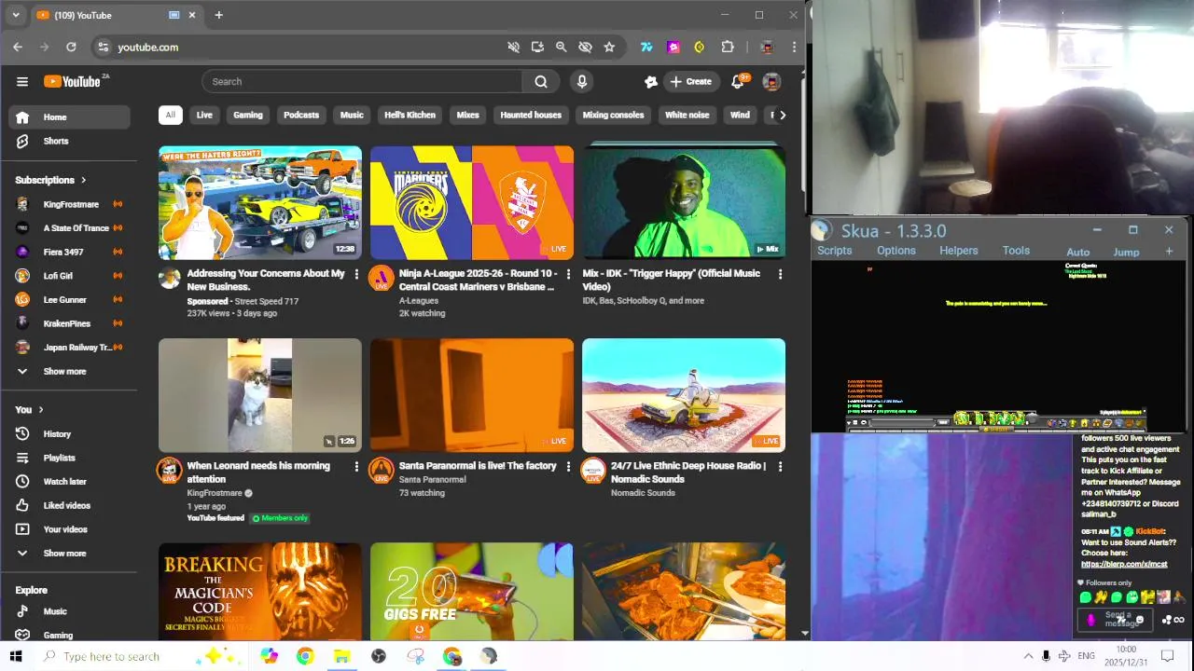Click Auto in Skua menu bar
Screen dimensions: 1194x671
pos(1077,252)
